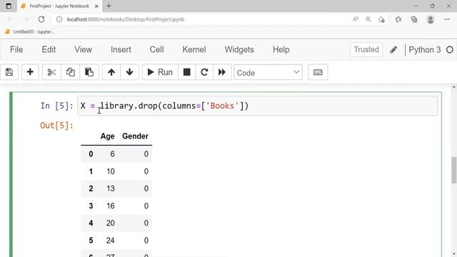
Task: Open a new browser tab
Action: tap(109, 6)
